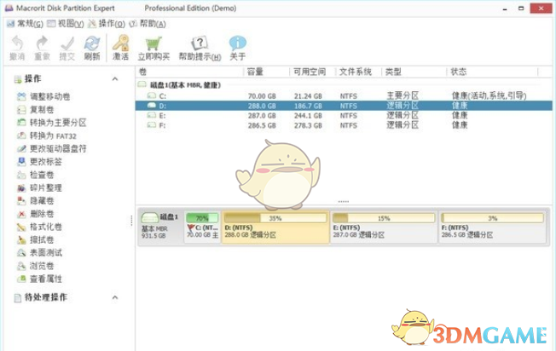556x351 pixels.
Task: Choose 转换为 FAT32 operation
Action: coord(53,135)
